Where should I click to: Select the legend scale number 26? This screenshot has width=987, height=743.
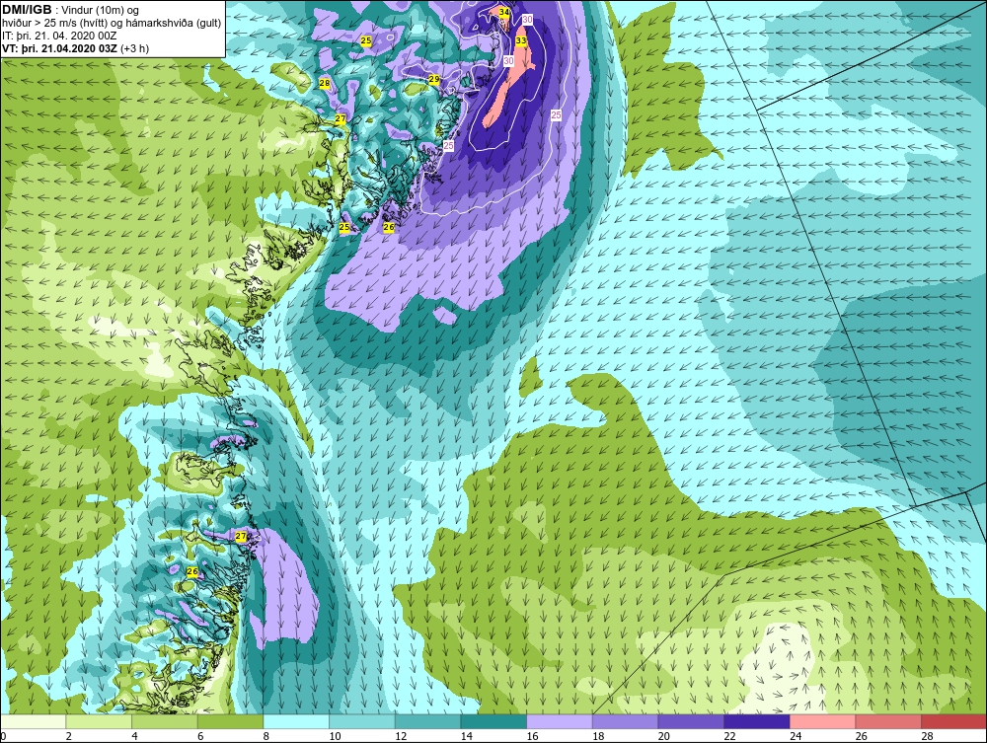pyautogui.click(x=861, y=736)
